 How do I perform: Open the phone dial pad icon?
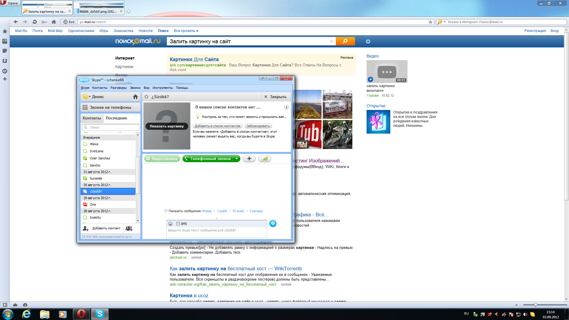click(x=85, y=107)
